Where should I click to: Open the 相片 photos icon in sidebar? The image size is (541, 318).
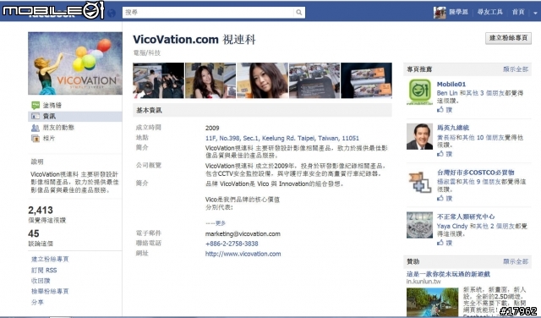(36, 139)
